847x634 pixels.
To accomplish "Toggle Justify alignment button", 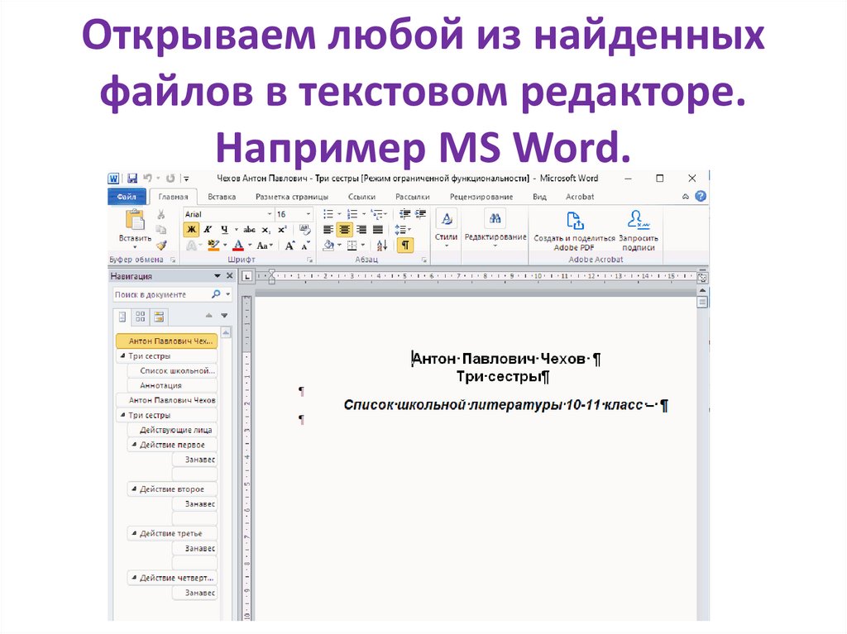I will [x=377, y=230].
